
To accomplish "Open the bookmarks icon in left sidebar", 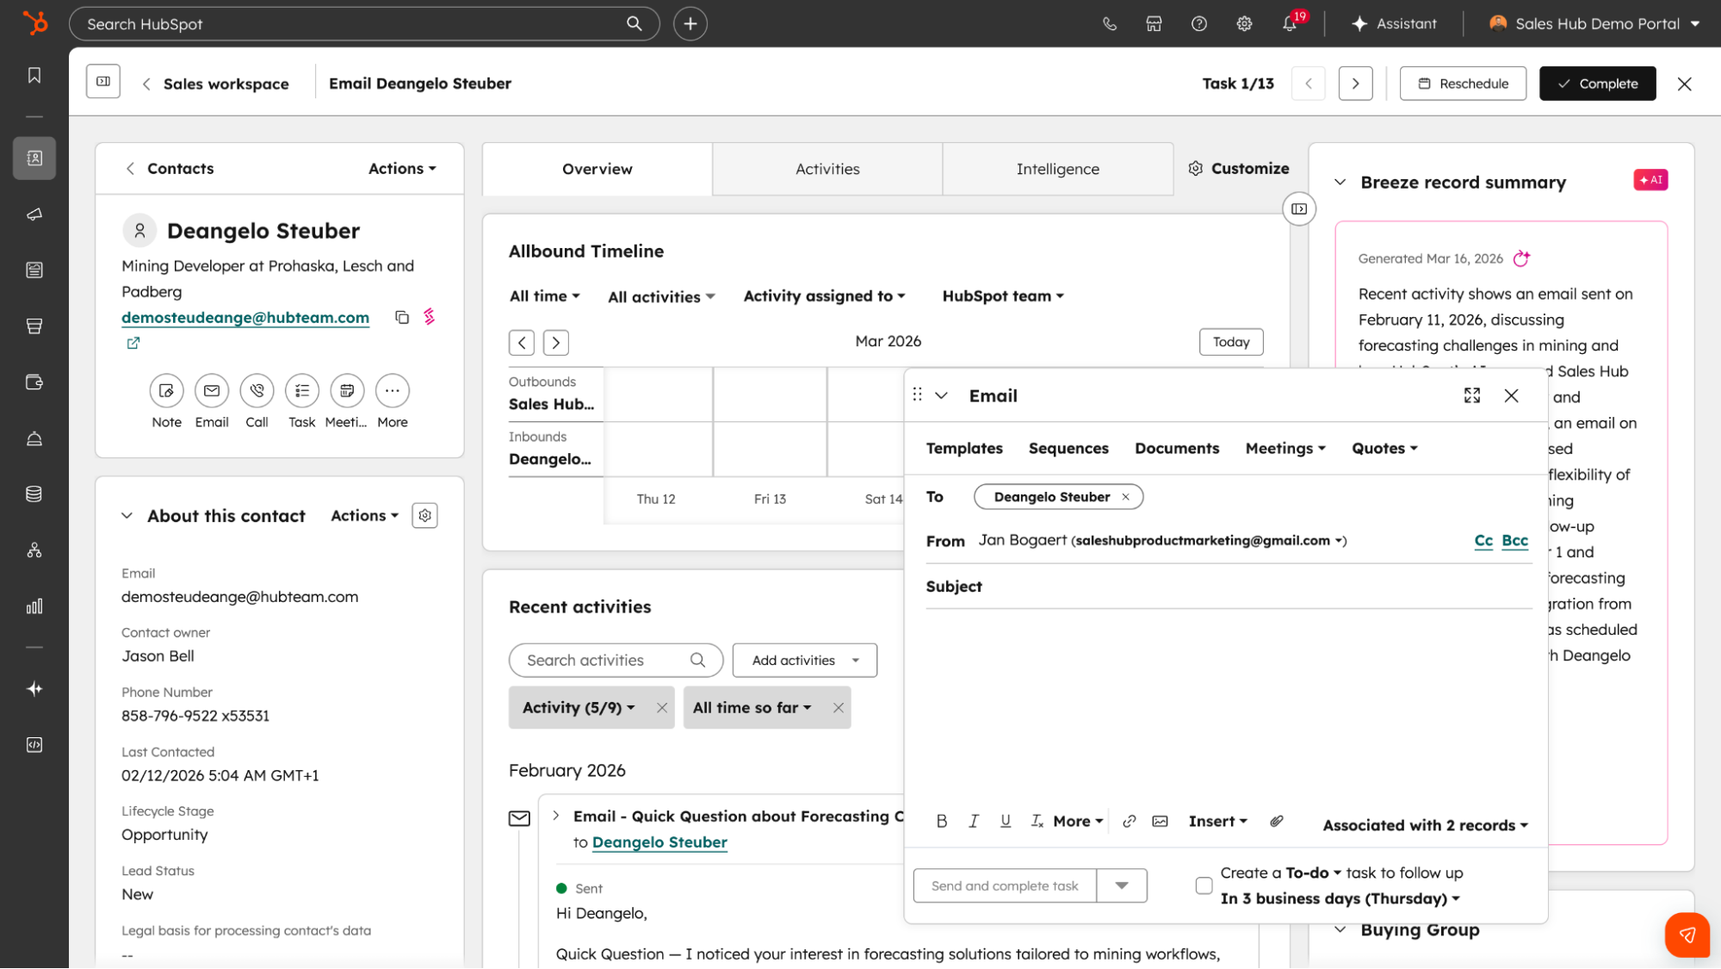I will click(x=34, y=76).
